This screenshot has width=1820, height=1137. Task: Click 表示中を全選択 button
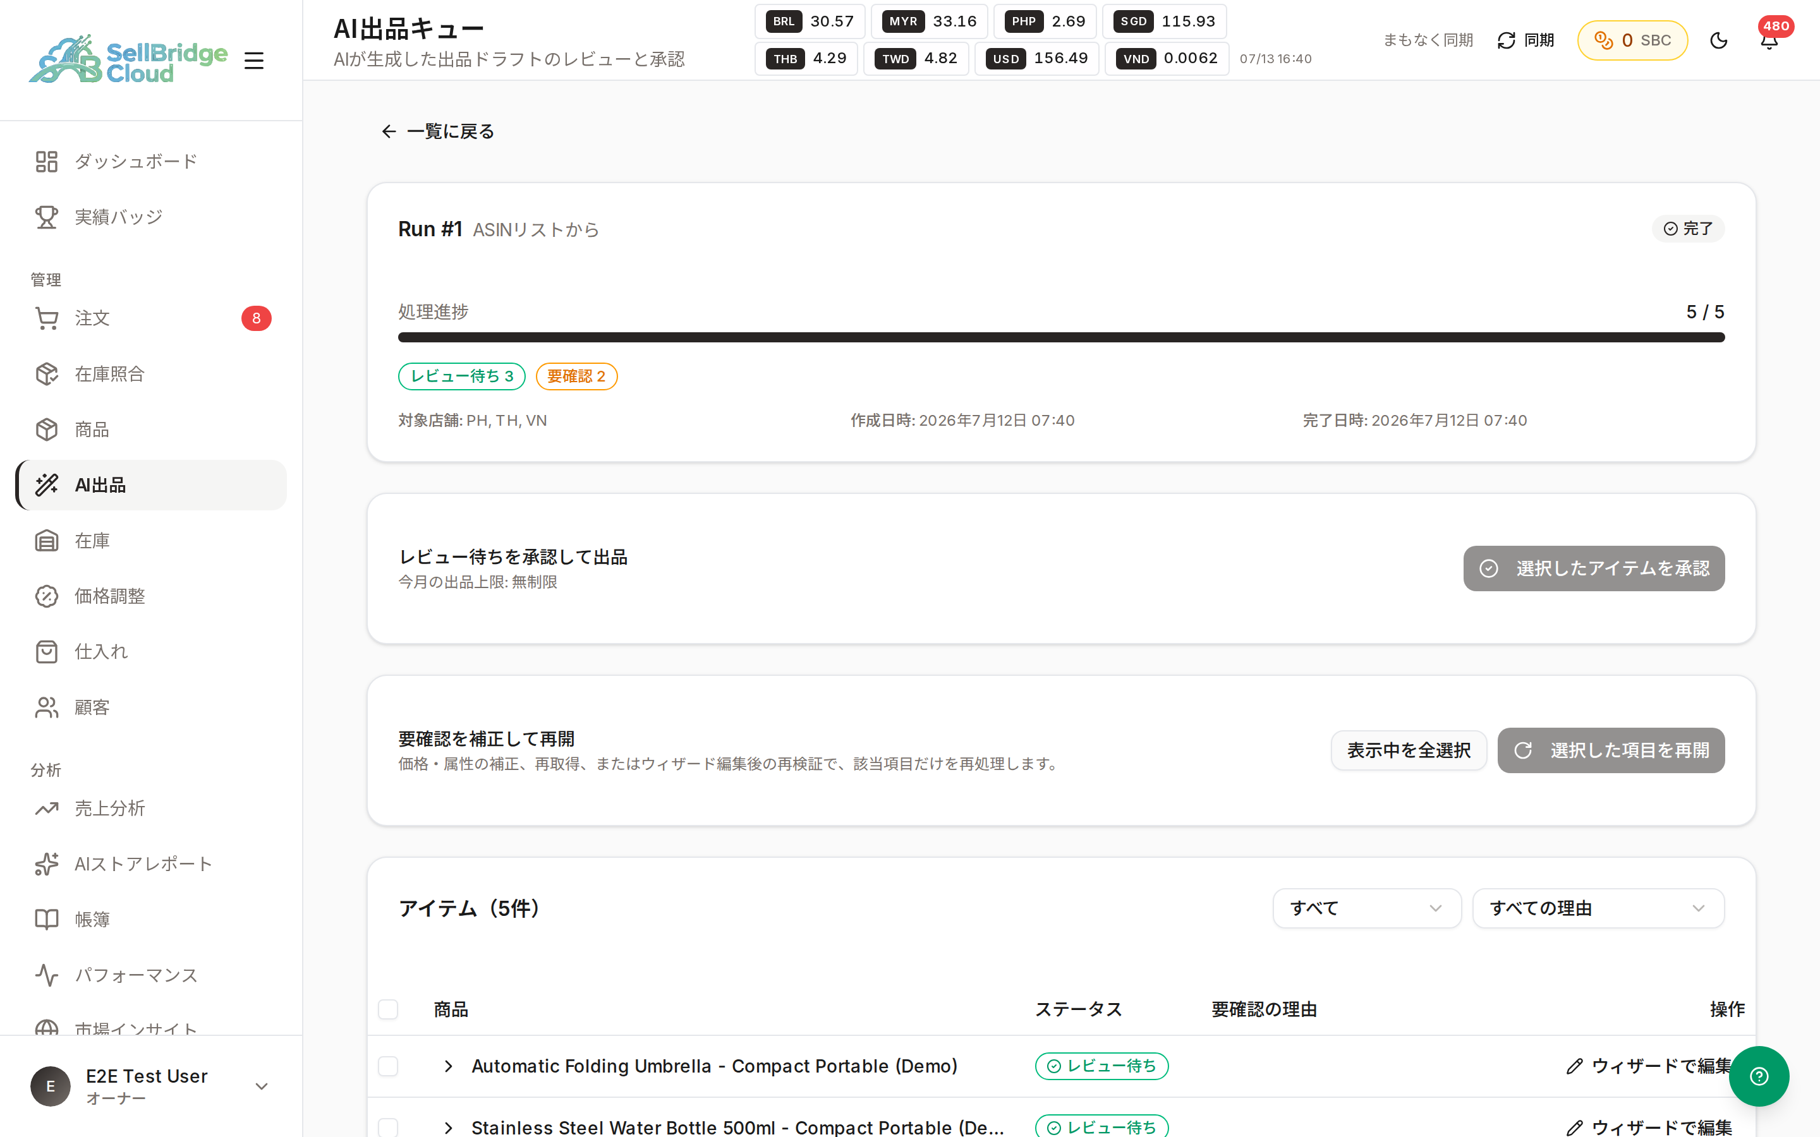[x=1409, y=750]
